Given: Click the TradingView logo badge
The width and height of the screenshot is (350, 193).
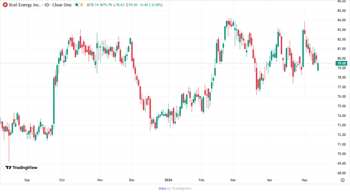Looking at the screenshot, I should 22,168.
